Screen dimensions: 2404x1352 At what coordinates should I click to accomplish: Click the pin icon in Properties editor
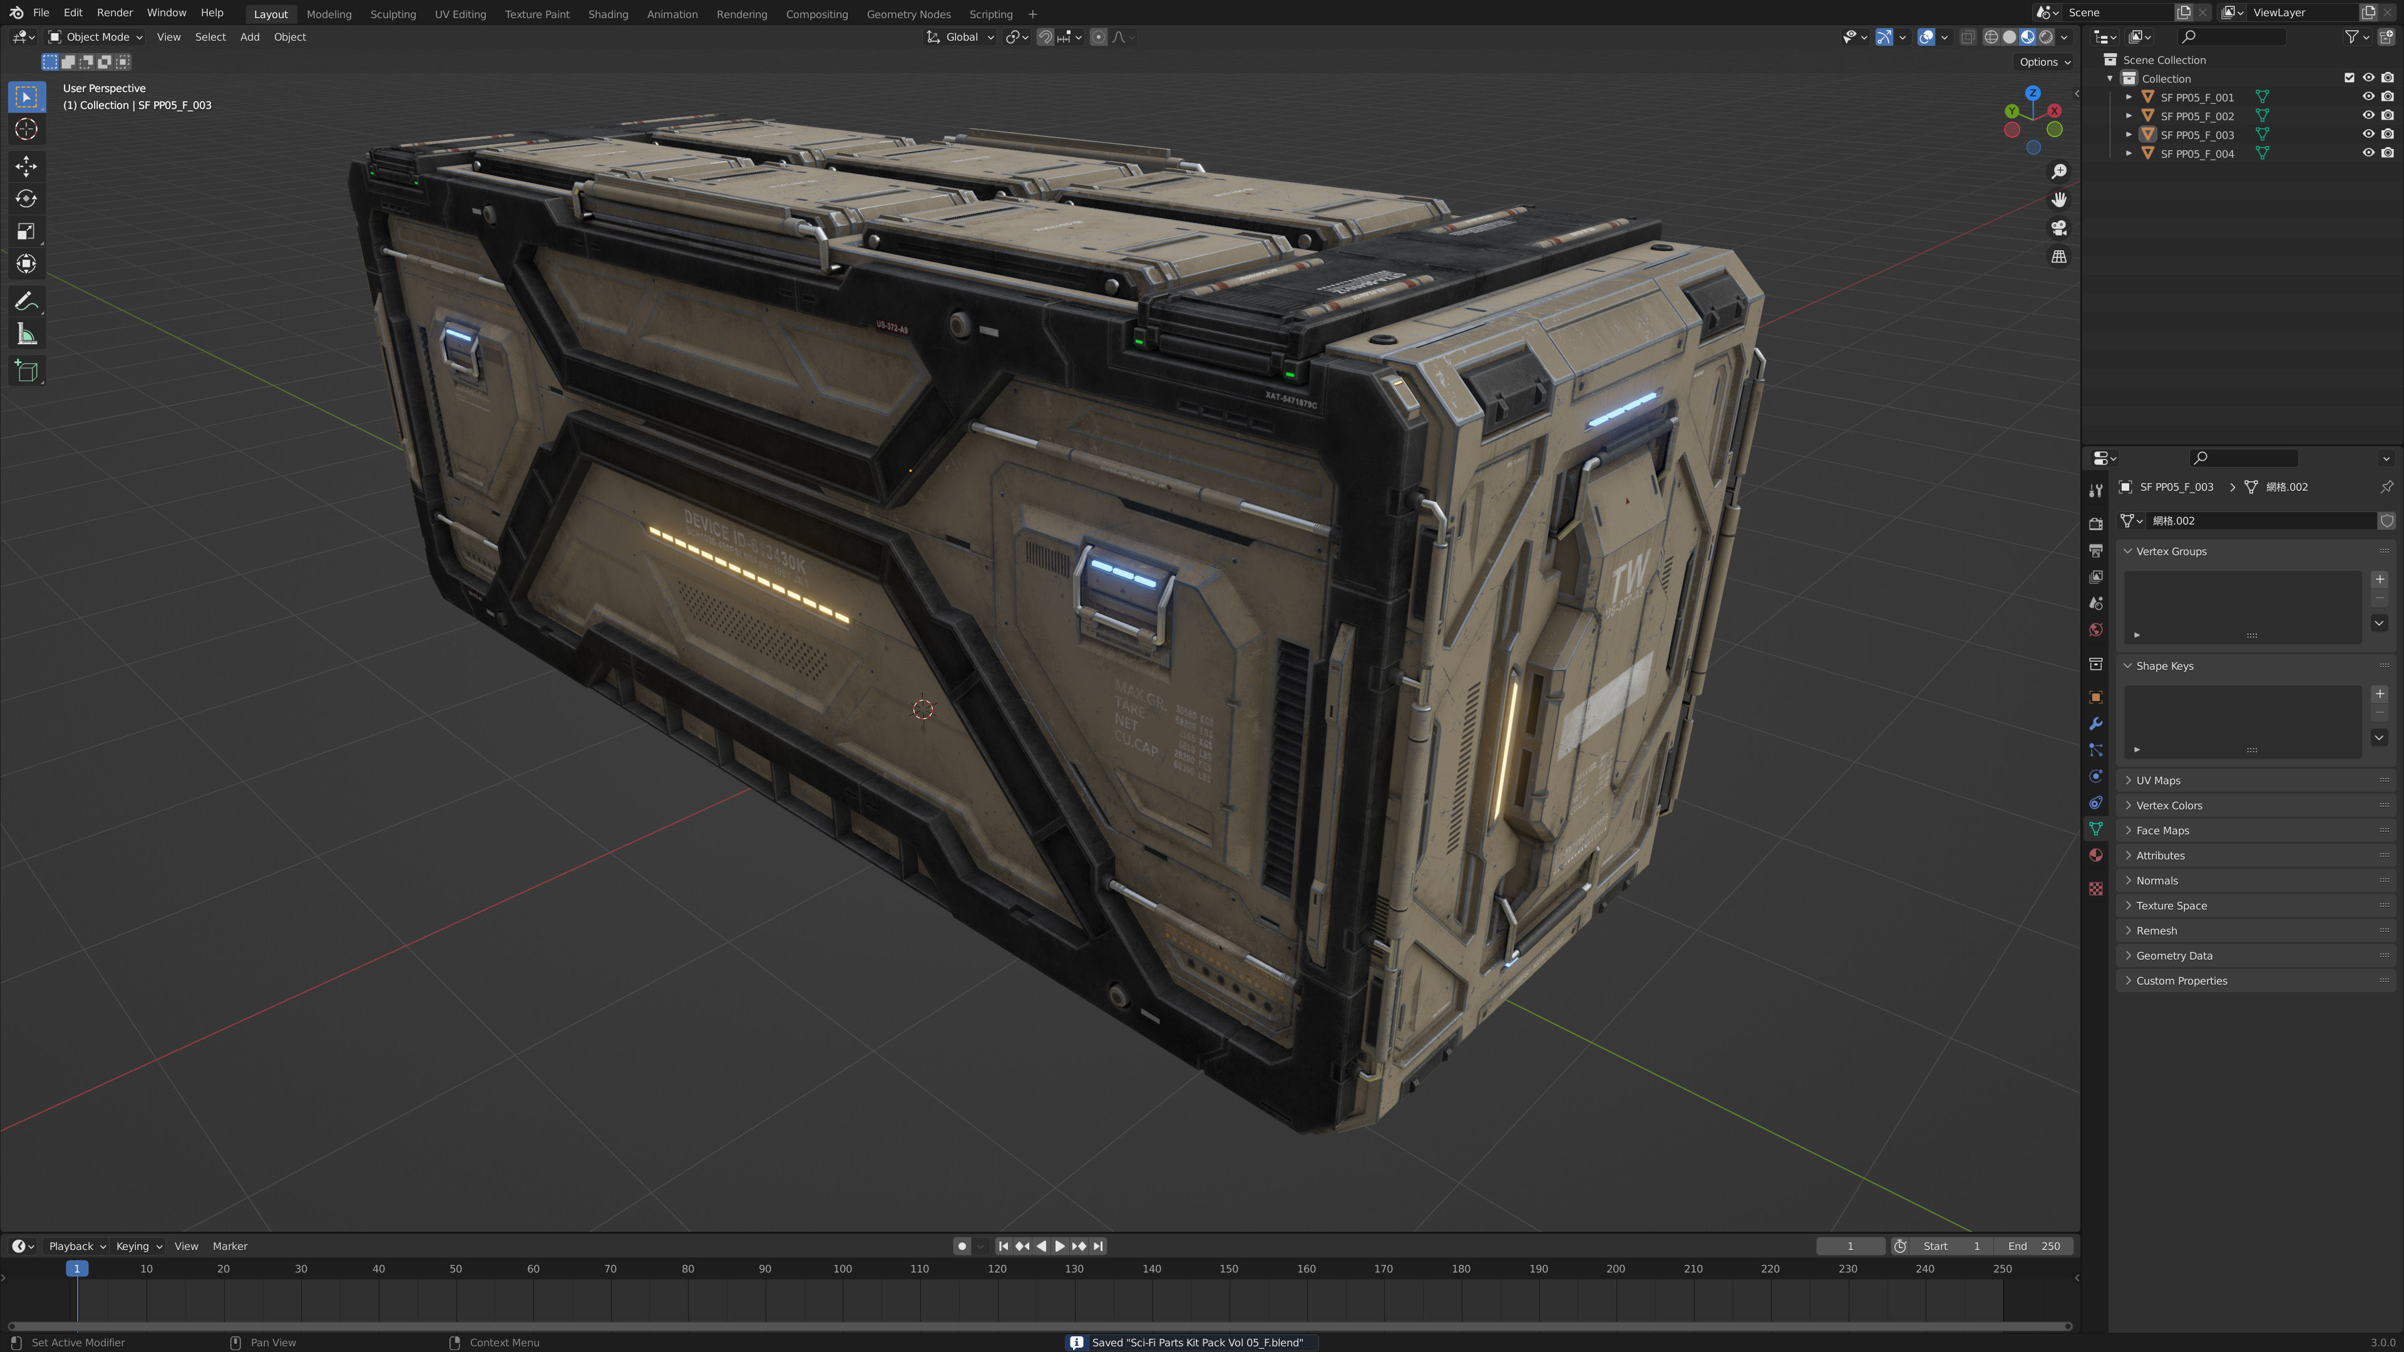(2386, 487)
